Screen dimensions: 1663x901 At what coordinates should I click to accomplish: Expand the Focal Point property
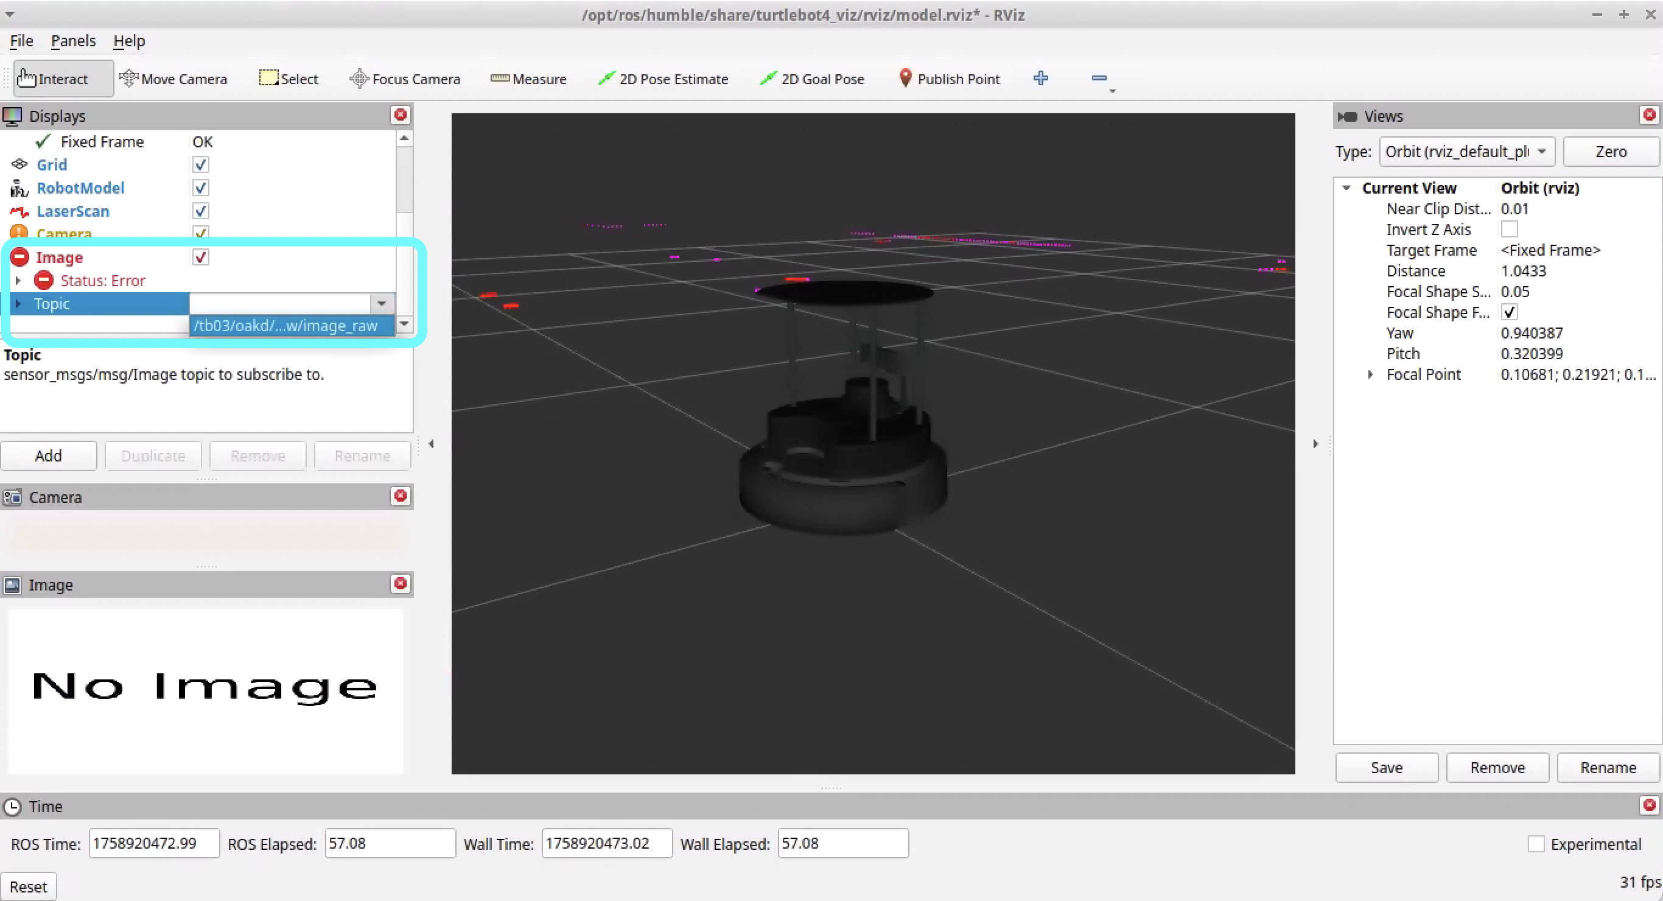(x=1370, y=374)
